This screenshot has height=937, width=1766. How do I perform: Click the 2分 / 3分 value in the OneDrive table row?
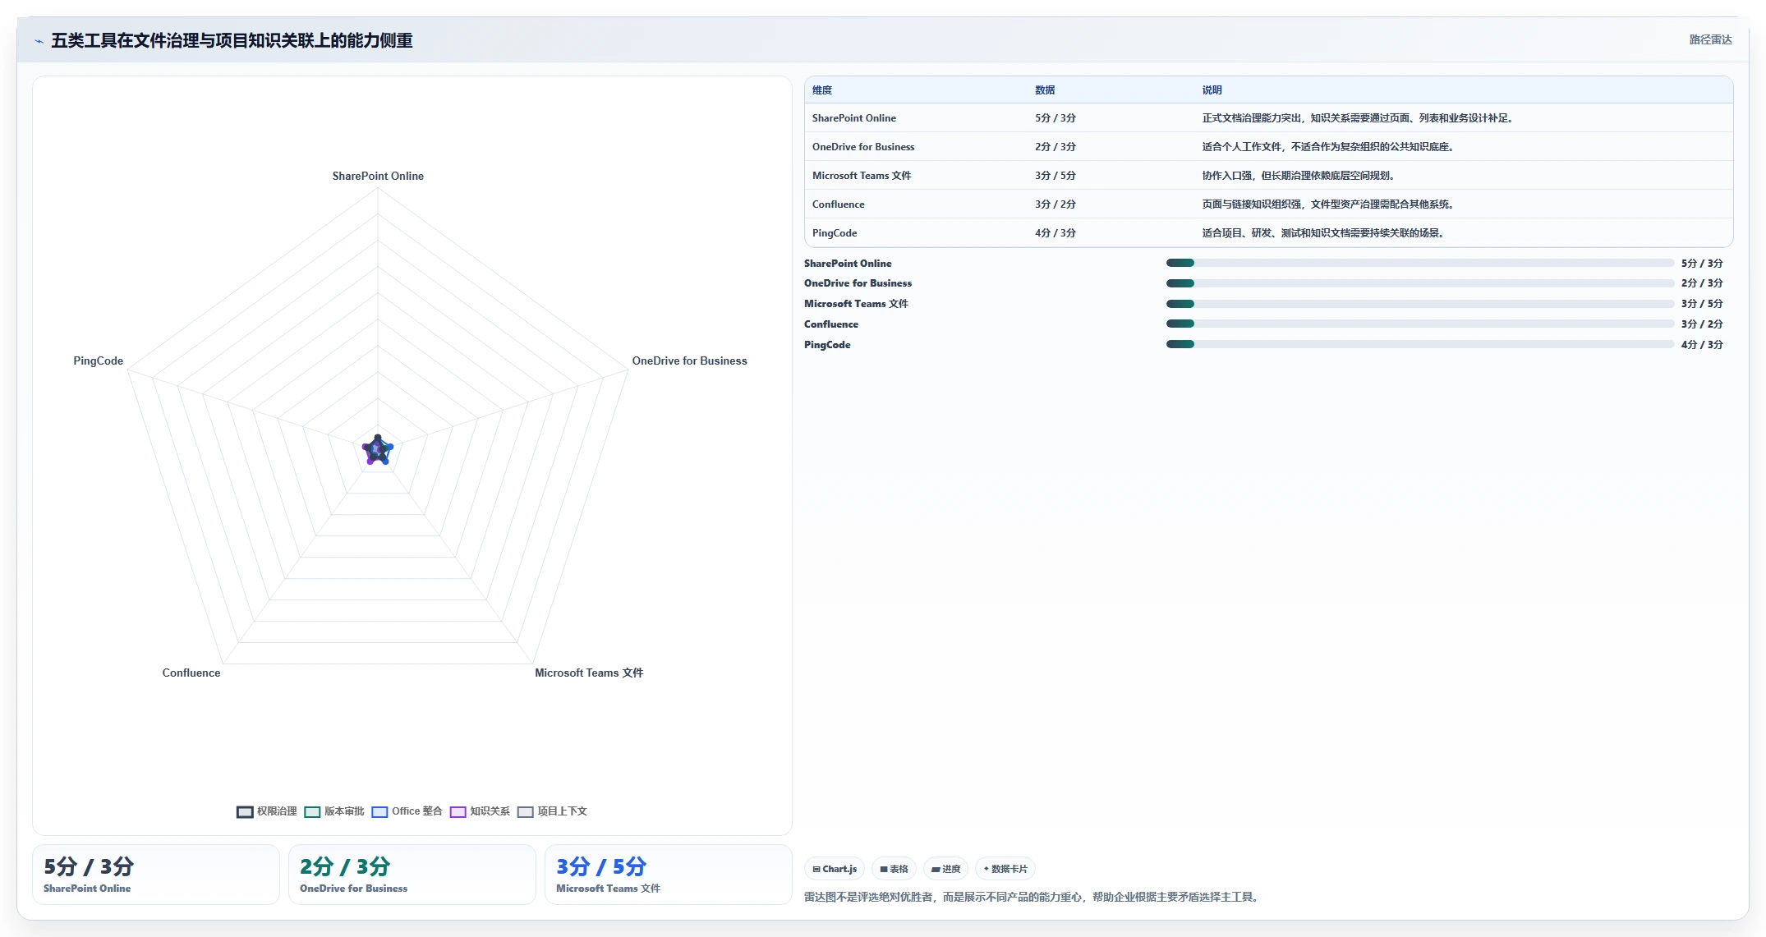click(x=1055, y=147)
